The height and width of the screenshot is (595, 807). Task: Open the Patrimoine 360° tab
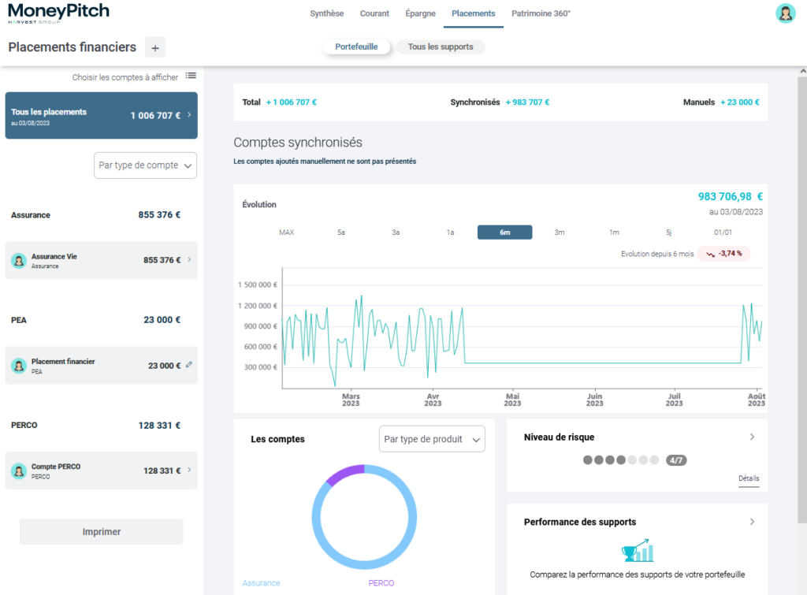(541, 13)
